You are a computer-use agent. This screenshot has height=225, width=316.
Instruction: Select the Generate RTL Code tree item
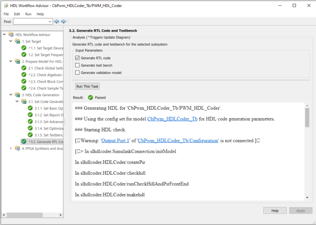[x=45, y=141]
